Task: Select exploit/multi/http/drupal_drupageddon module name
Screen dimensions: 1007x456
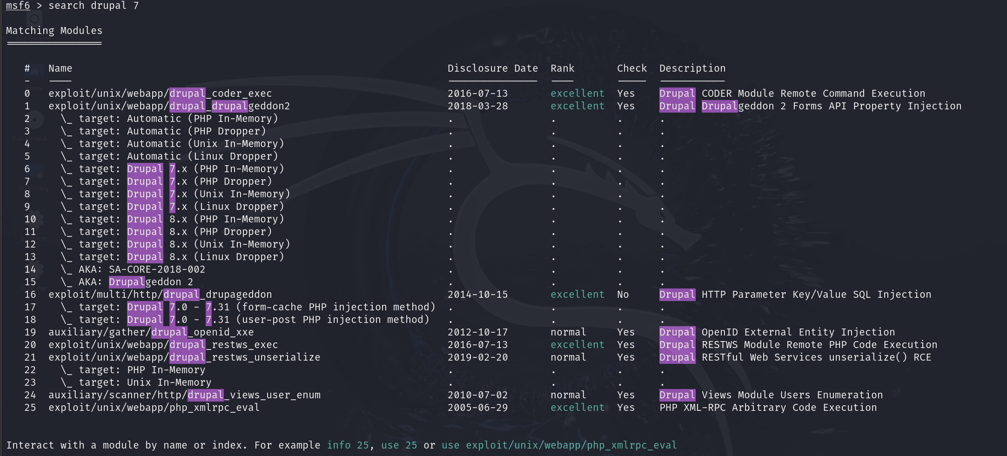Action: coord(160,295)
